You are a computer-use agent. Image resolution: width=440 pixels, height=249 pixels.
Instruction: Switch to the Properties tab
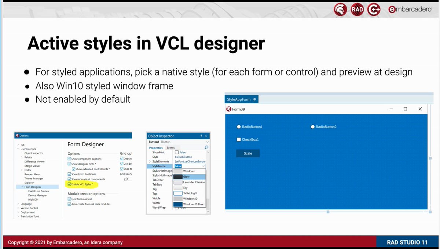click(x=156, y=148)
